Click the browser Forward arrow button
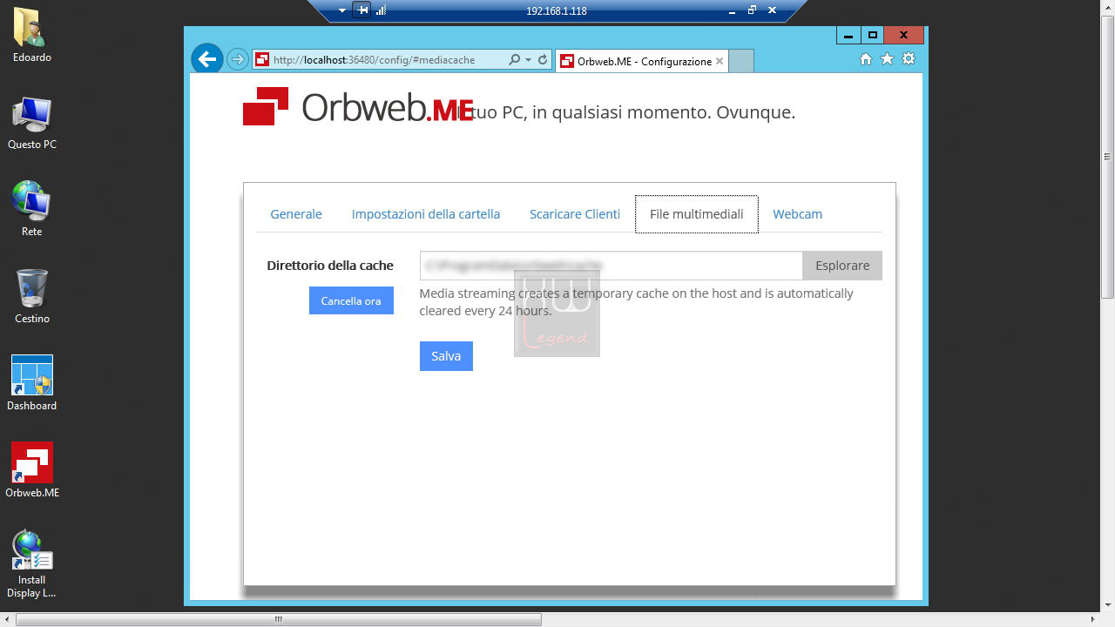Screen dimensions: 1115x627 pyautogui.click(x=237, y=59)
